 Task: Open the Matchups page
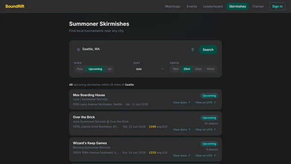pyautogui.click(x=172, y=6)
